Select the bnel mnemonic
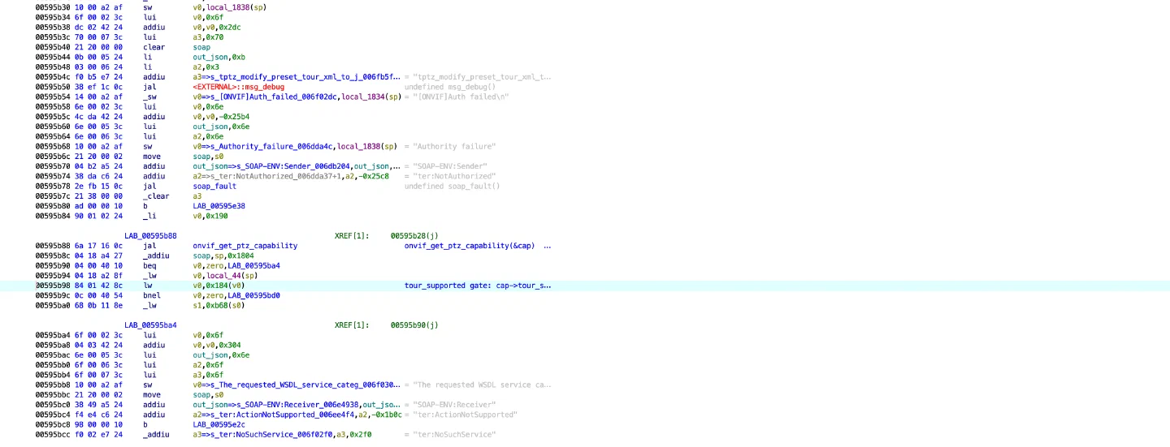The width and height of the screenshot is (1170, 447). 151,295
